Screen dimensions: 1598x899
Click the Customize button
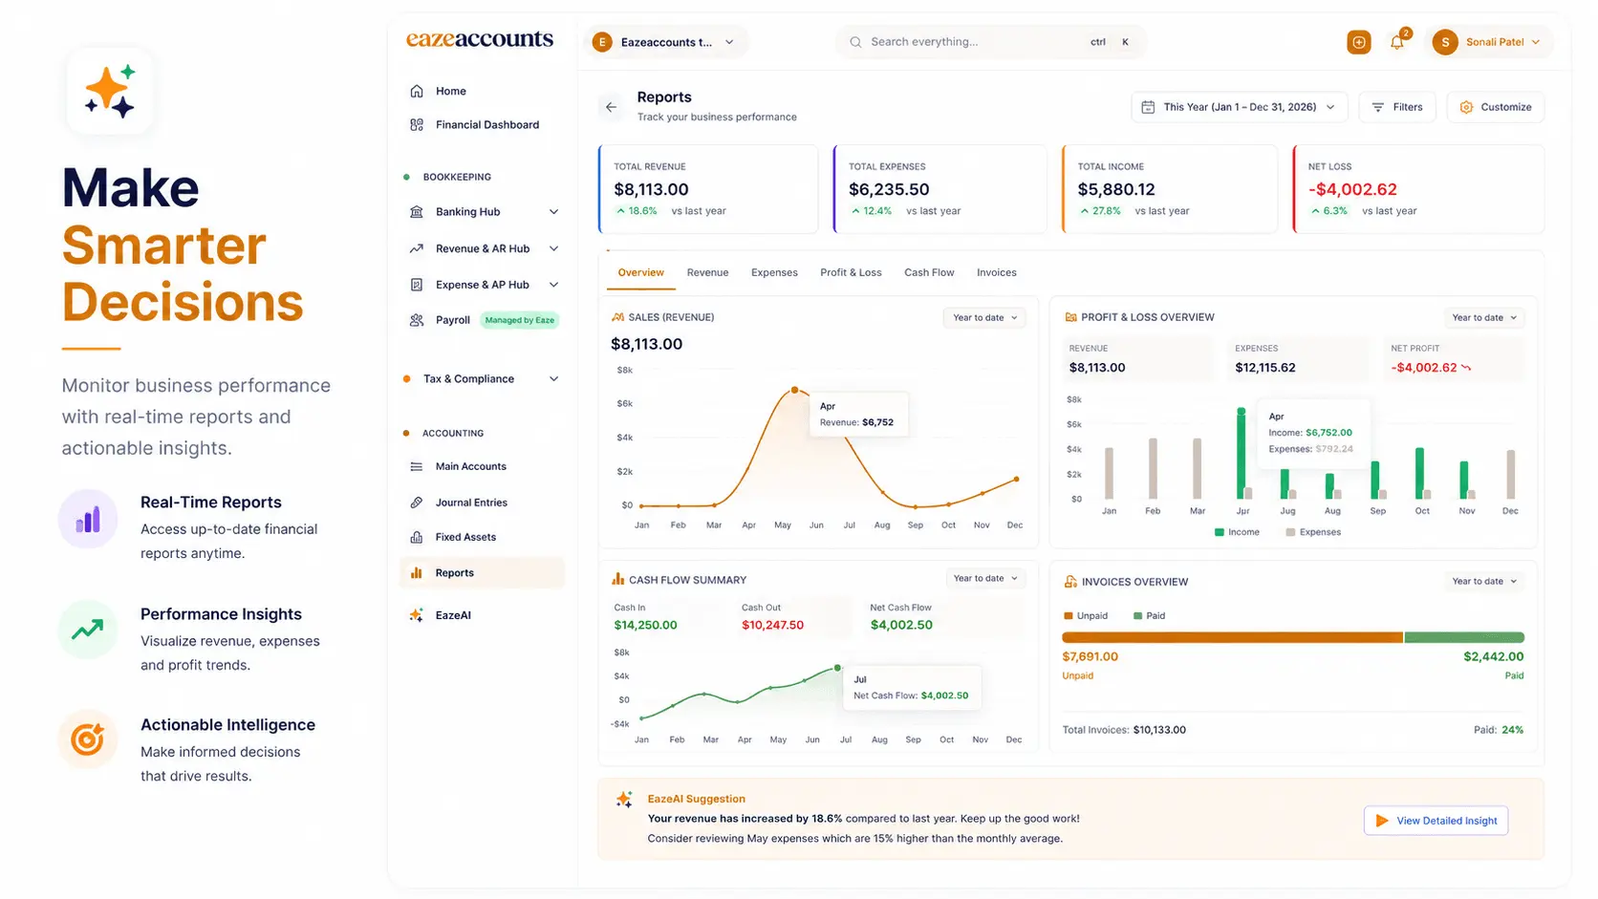(x=1496, y=107)
